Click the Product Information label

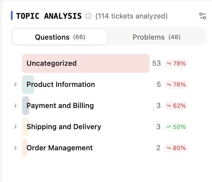[x=61, y=85]
